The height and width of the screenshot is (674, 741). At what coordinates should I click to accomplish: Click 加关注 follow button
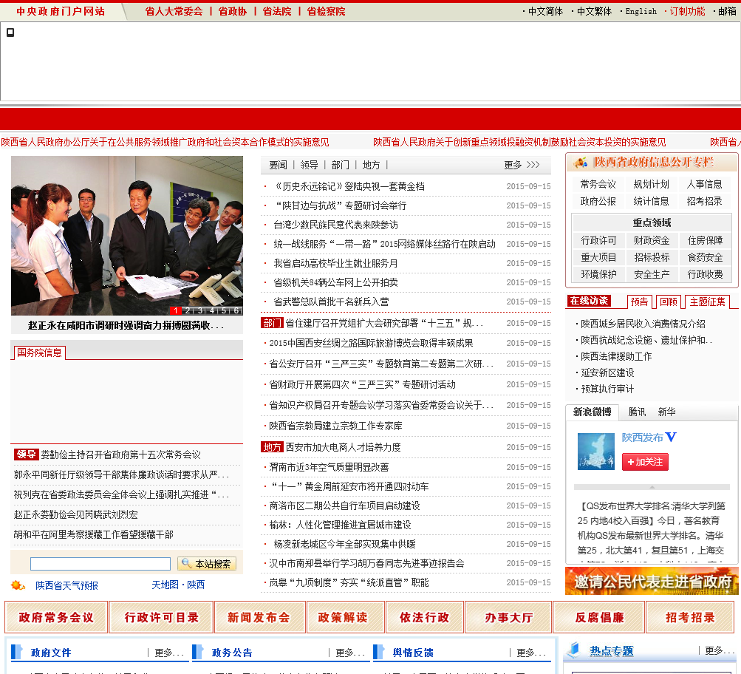pyautogui.click(x=645, y=462)
